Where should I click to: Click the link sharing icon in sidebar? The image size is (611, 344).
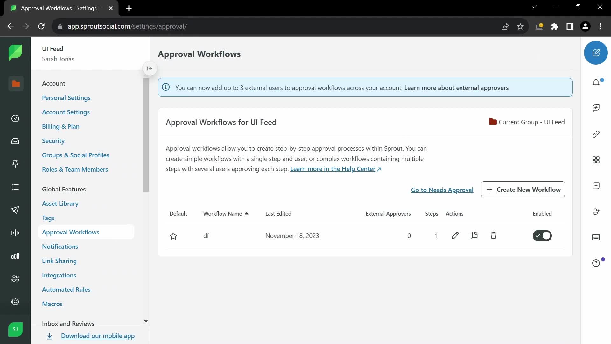[x=596, y=134]
